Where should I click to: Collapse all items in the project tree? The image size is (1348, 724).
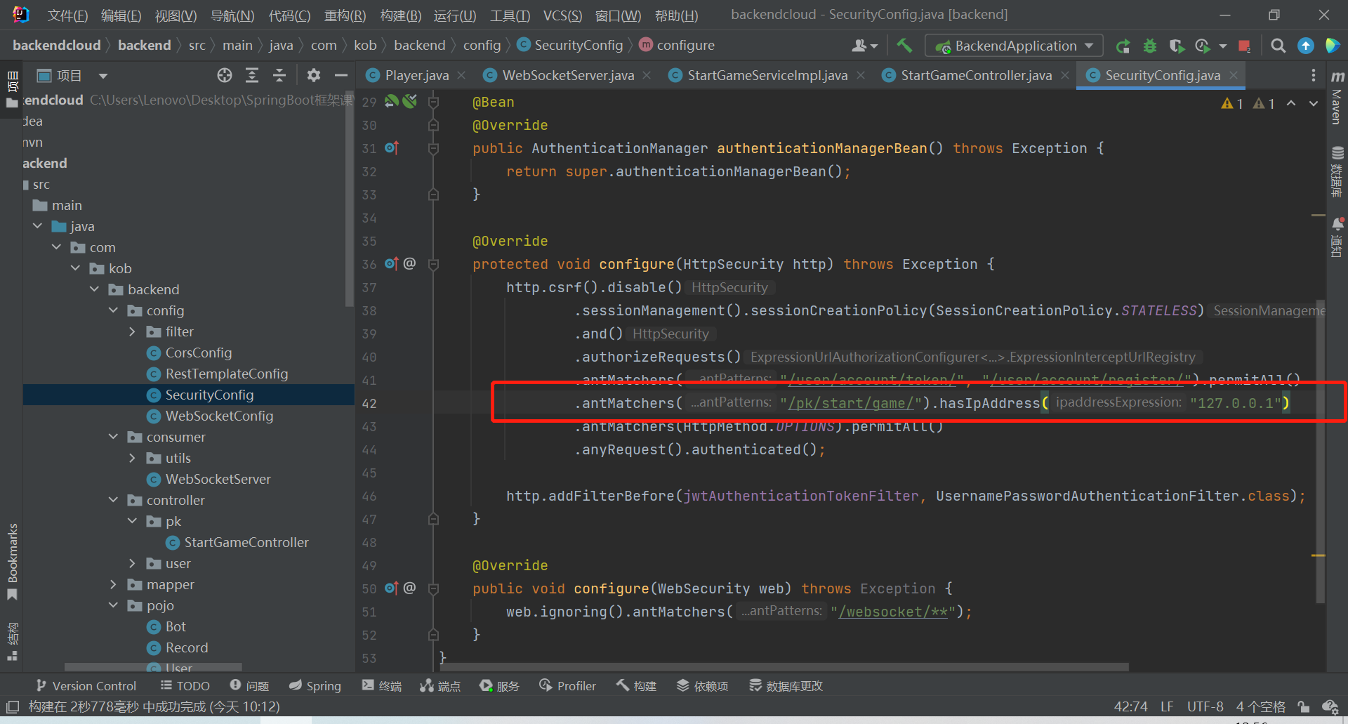point(279,75)
